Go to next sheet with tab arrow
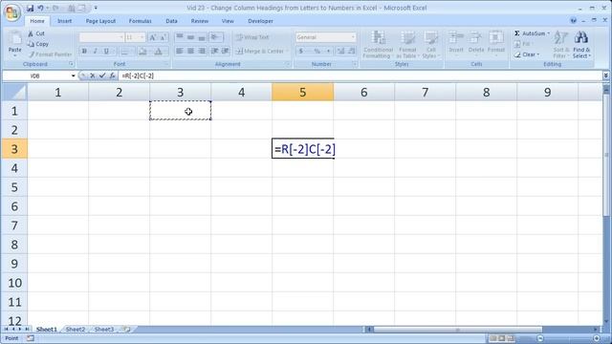 tap(20, 329)
